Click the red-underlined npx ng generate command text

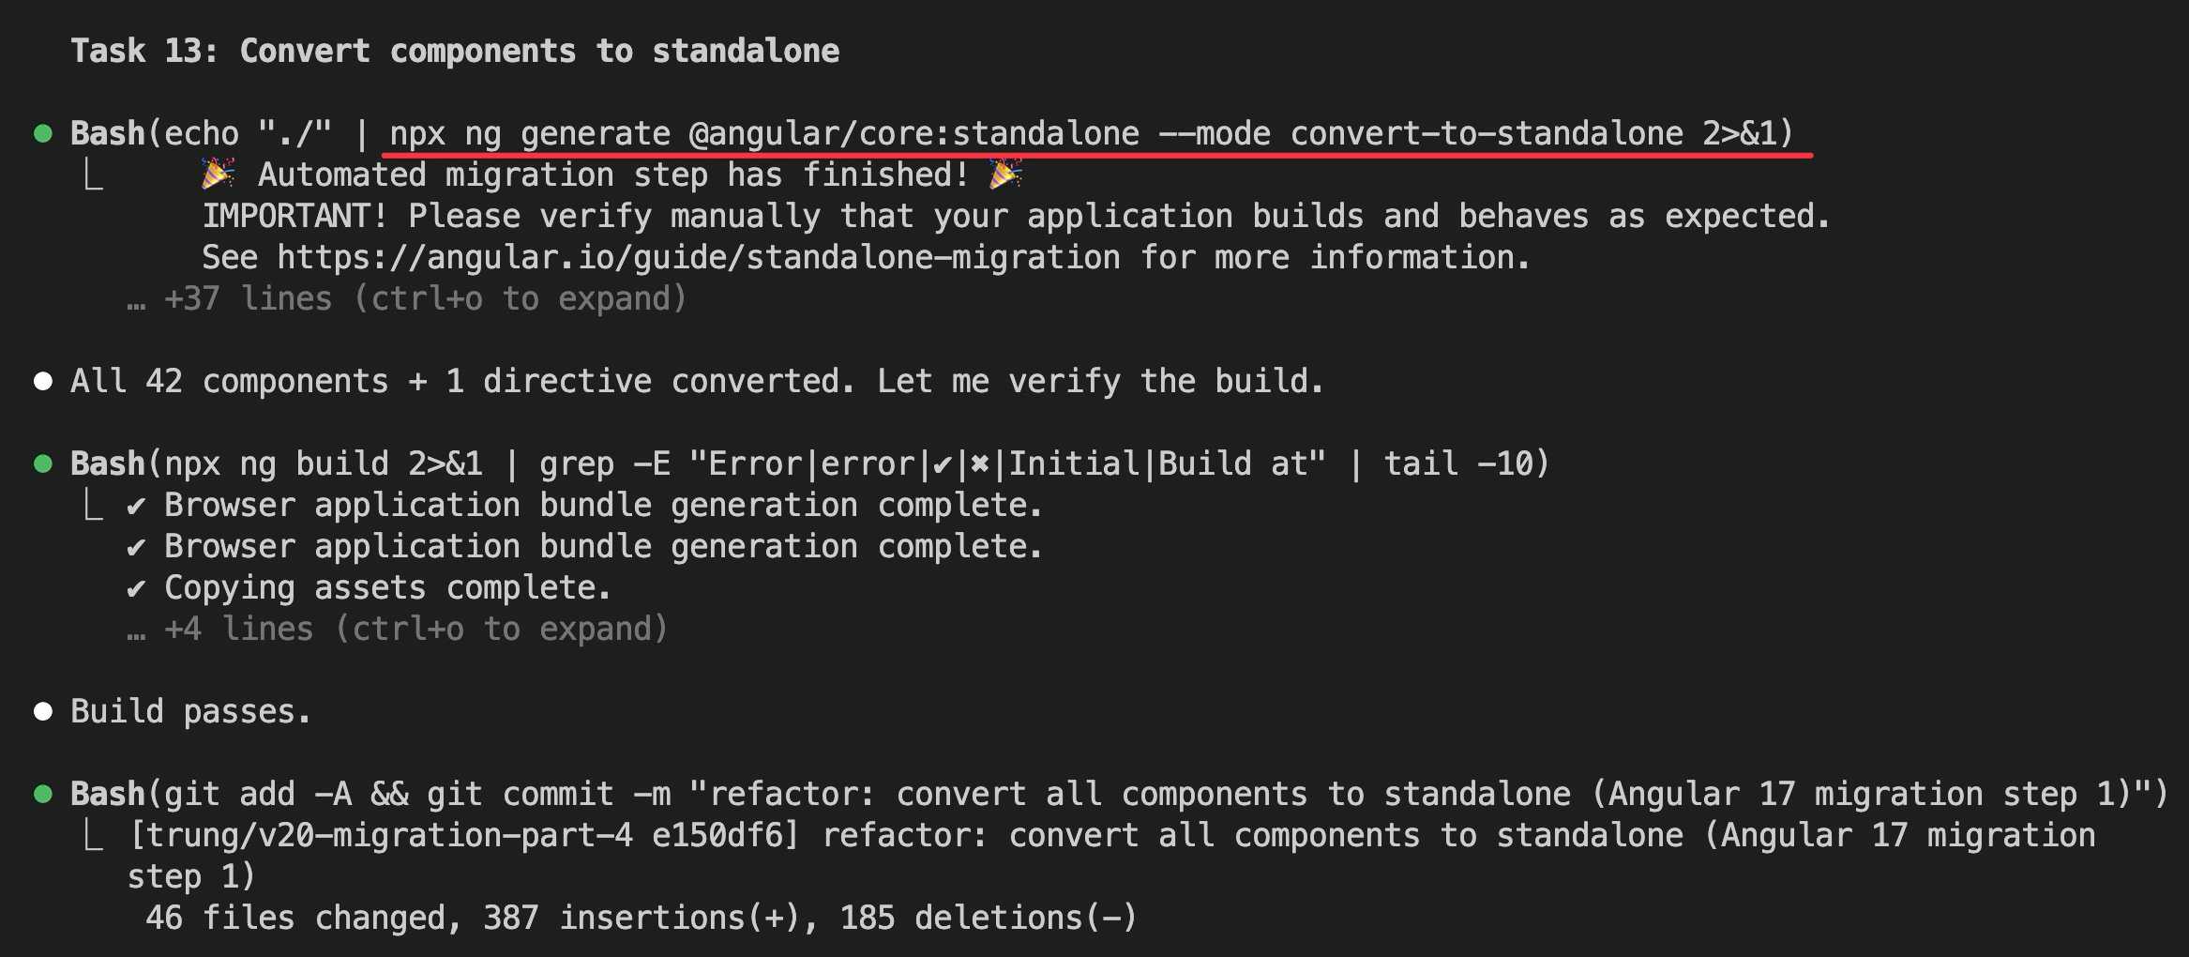point(1092,133)
